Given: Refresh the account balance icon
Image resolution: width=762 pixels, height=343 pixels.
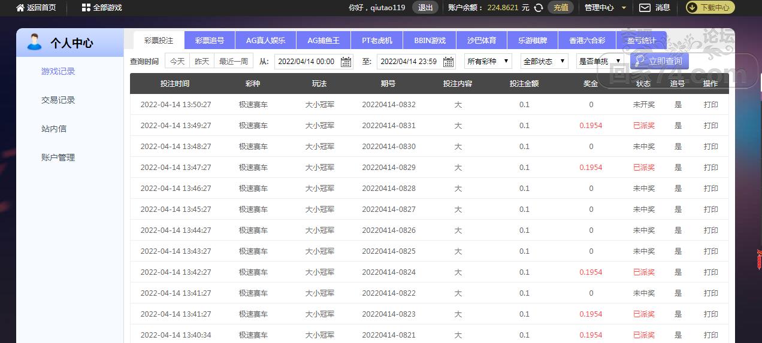Looking at the screenshot, I should pyautogui.click(x=539, y=8).
